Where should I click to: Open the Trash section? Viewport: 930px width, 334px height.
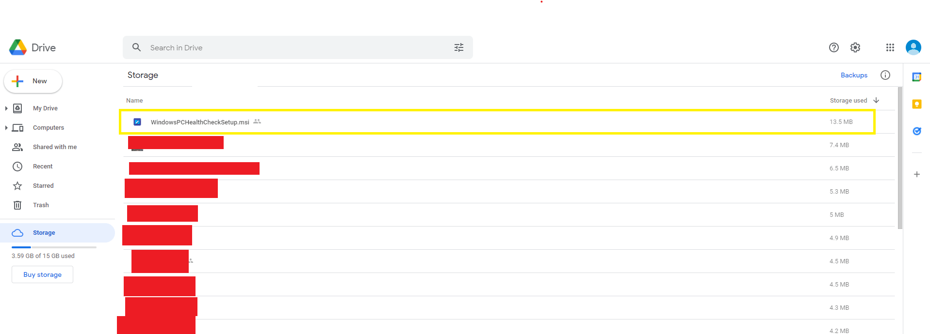click(41, 205)
